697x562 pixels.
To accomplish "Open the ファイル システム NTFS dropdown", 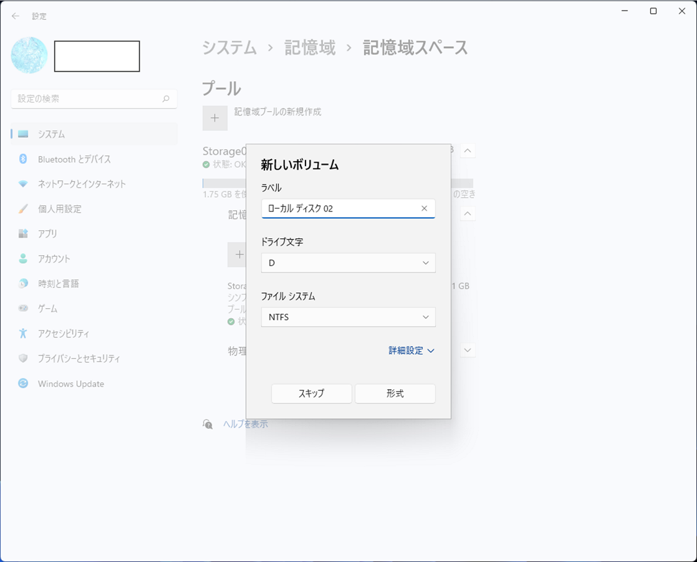I will (348, 317).
